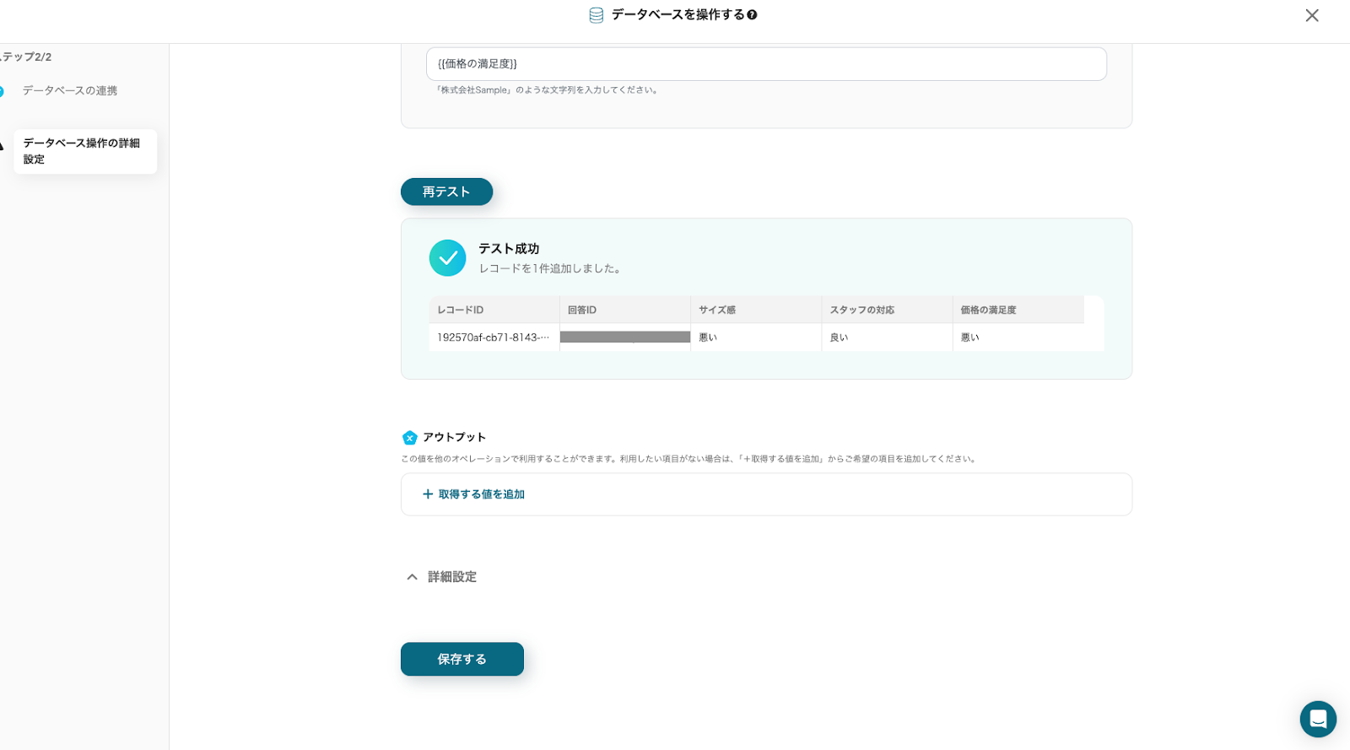The height and width of the screenshot is (750, 1350).
Task: Open the help tooltip beside データベースを操作する
Action: 752,15
